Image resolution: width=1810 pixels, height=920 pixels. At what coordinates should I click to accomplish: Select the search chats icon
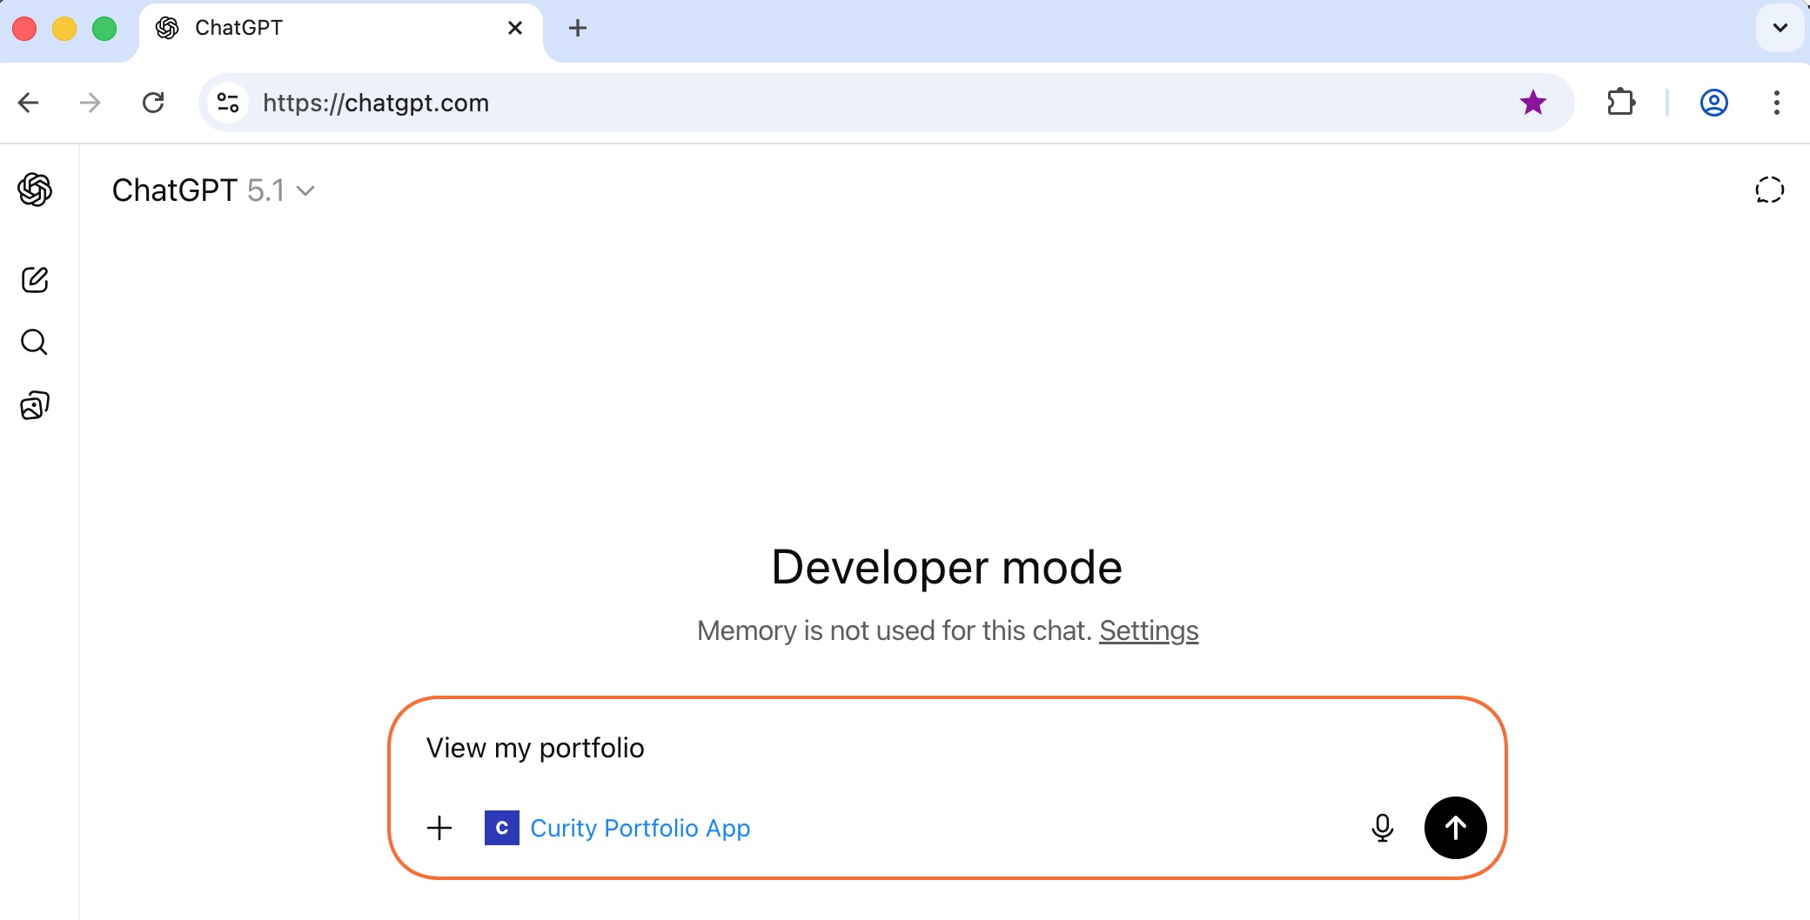(x=34, y=342)
